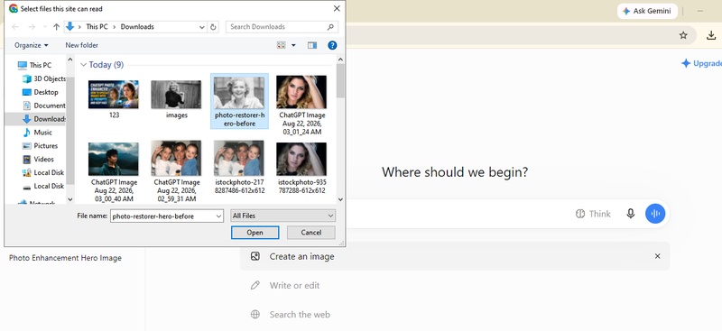Change the view layout icon
This screenshot has width=722, height=331.
coord(281,45)
